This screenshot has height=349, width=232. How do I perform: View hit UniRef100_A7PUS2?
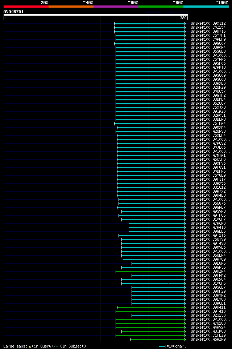208,144
